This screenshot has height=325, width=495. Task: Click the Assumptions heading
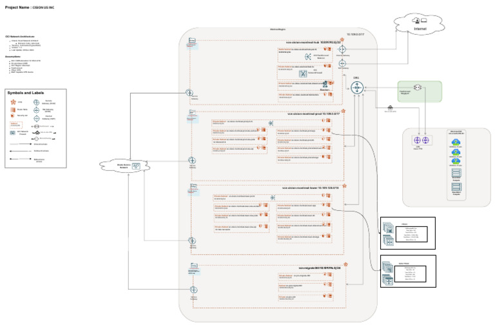tap(14, 57)
